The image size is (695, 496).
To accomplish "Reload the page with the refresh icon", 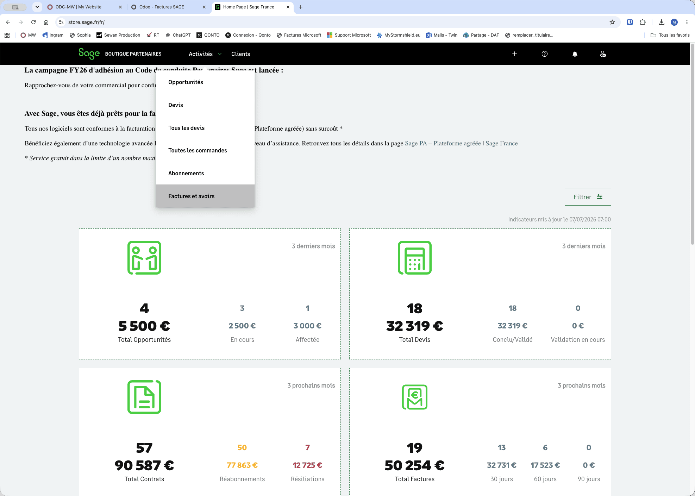I will click(x=33, y=22).
